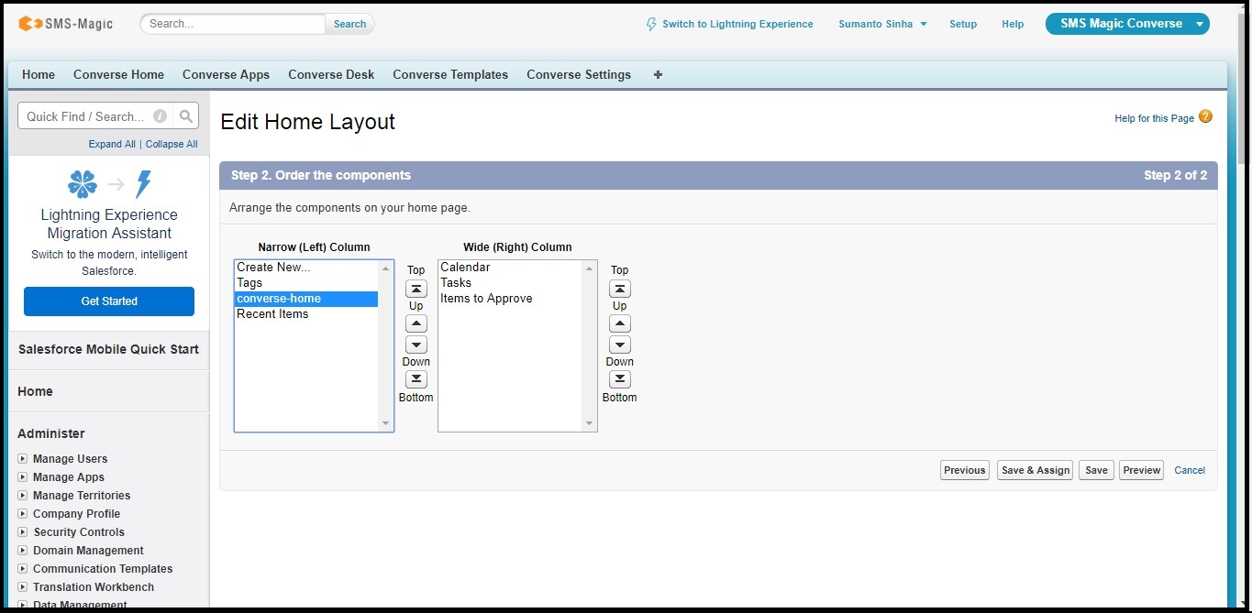Move narrow column item Up
Screen dimensions: 1252x613
tap(416, 323)
